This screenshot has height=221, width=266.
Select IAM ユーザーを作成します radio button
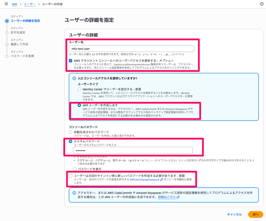click(79, 105)
